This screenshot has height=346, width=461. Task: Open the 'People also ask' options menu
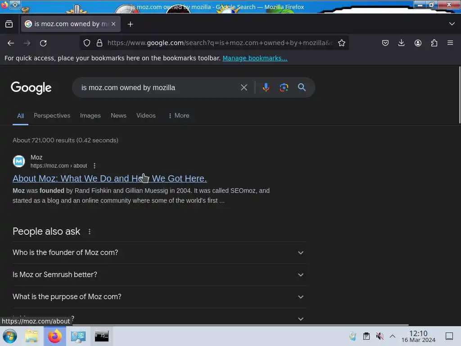click(90, 232)
